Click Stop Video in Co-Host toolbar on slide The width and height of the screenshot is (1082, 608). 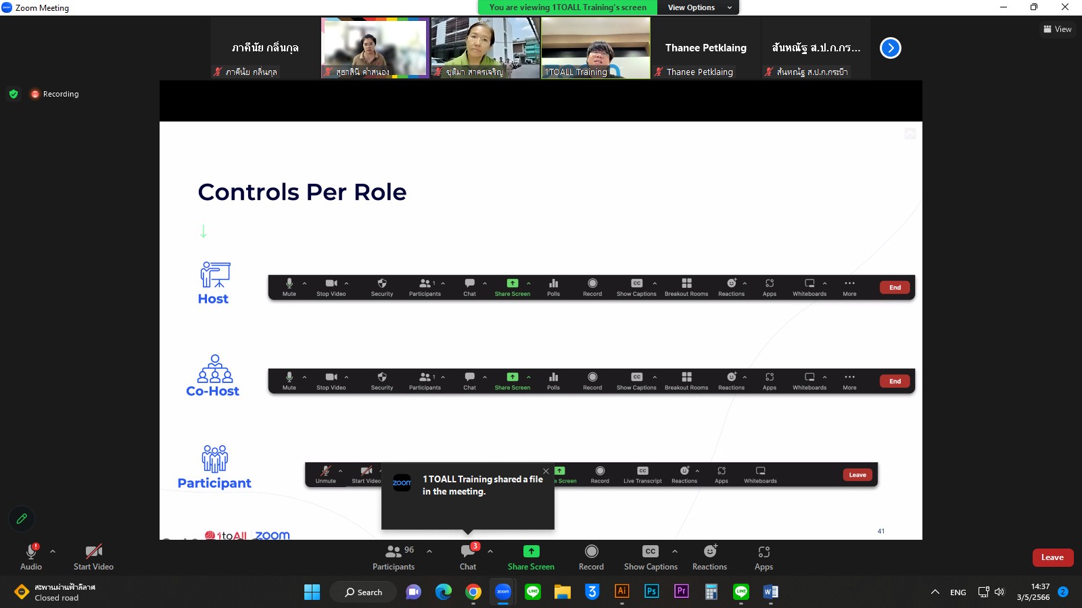pyautogui.click(x=331, y=381)
